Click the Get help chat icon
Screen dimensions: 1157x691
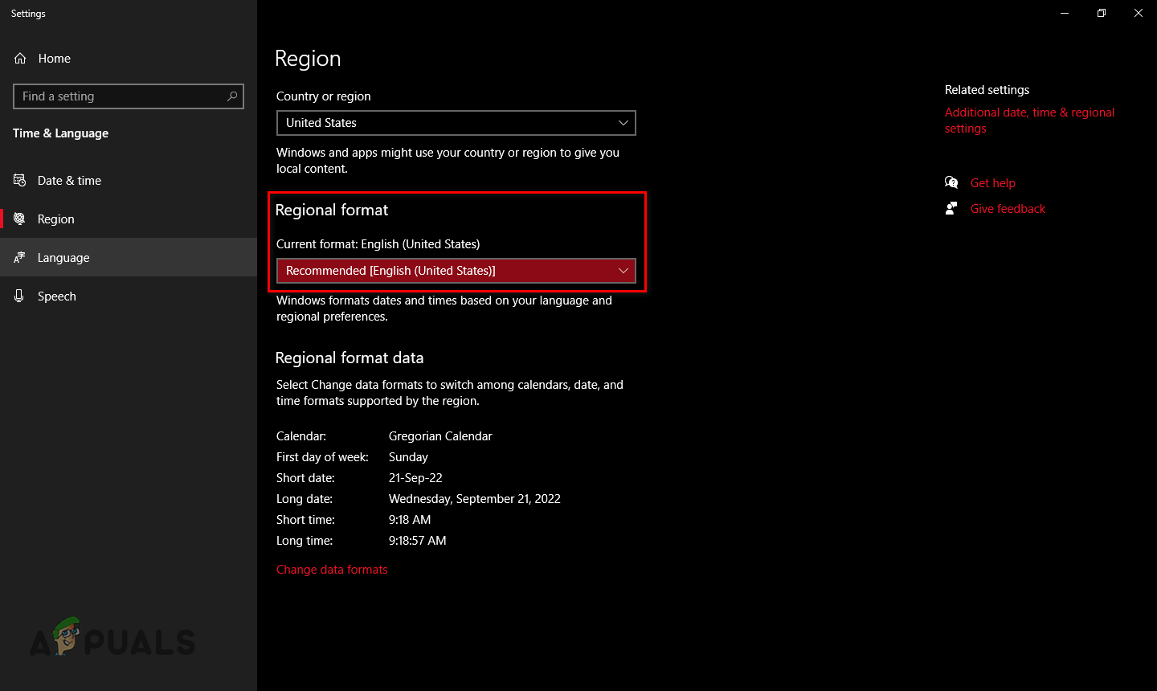point(951,183)
